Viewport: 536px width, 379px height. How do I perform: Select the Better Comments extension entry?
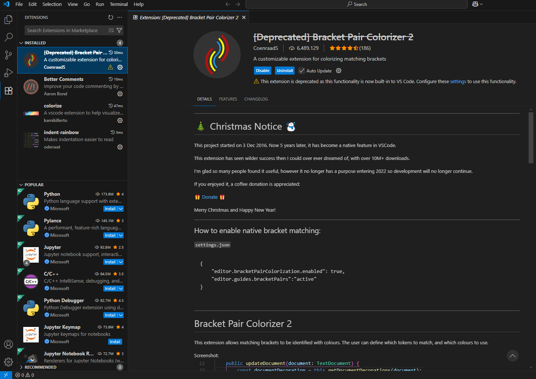pyautogui.click(x=72, y=87)
